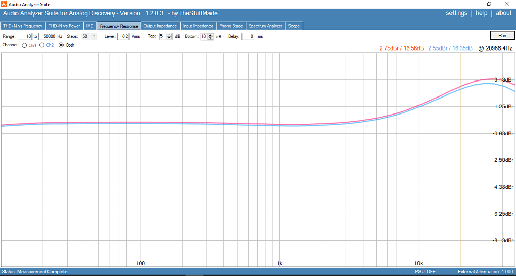Decrease Top dB with down arrow

click(169, 38)
